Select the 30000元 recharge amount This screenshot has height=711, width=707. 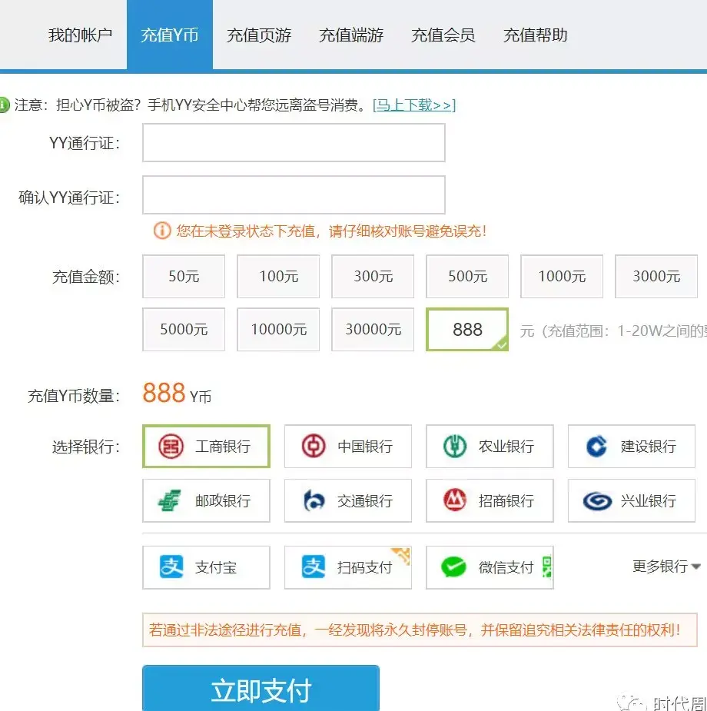coord(373,329)
